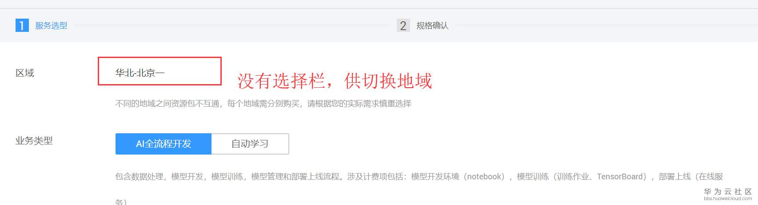The height and width of the screenshot is (205, 758).
Task: Click the progress line between steps 1 and 2
Action: pyautogui.click(x=232, y=25)
